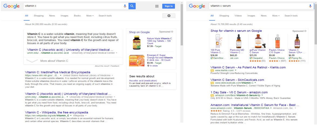Viewport: 317px width, 125px height.
Task: Click the voice search microphone for vitamin c serum
Action: click(x=310, y=6)
